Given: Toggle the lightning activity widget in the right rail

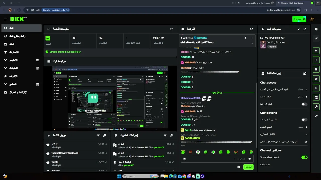Looking at the screenshot, I should (x=316, y=60).
